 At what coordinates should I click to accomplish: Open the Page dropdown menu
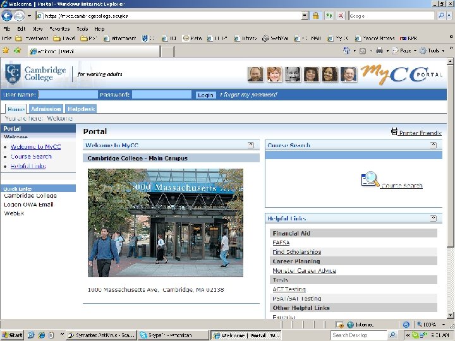[404, 51]
